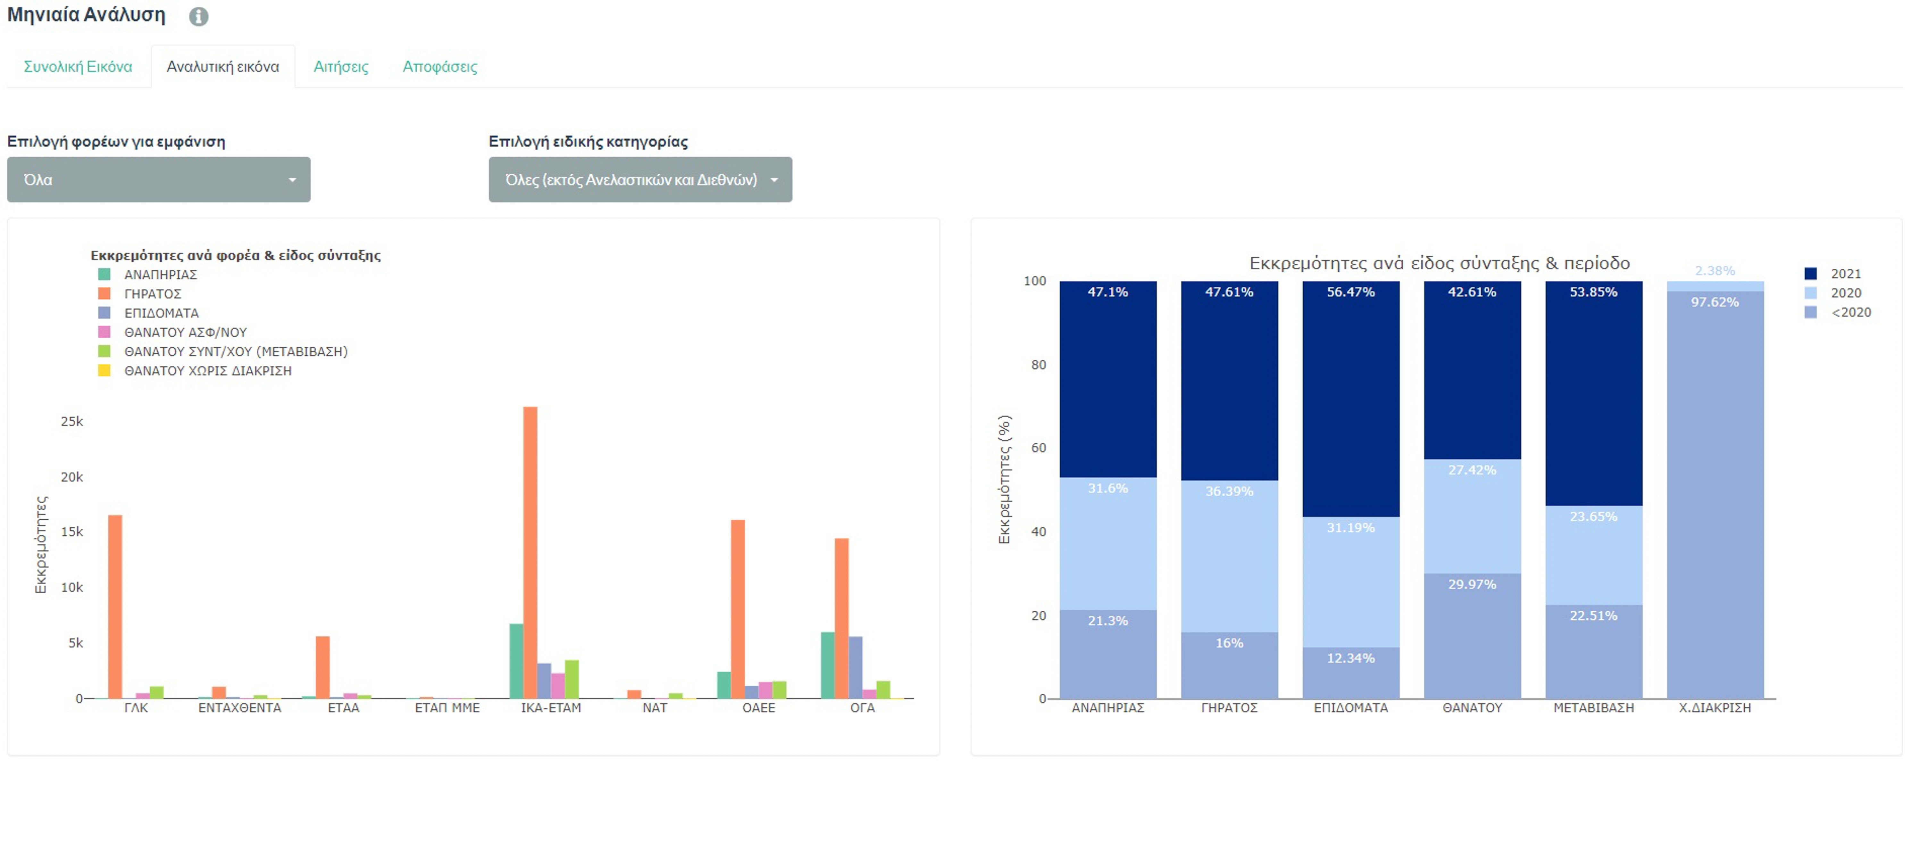
Task: Click the Μηνιαία Ανάλυση heading
Action: (86, 15)
